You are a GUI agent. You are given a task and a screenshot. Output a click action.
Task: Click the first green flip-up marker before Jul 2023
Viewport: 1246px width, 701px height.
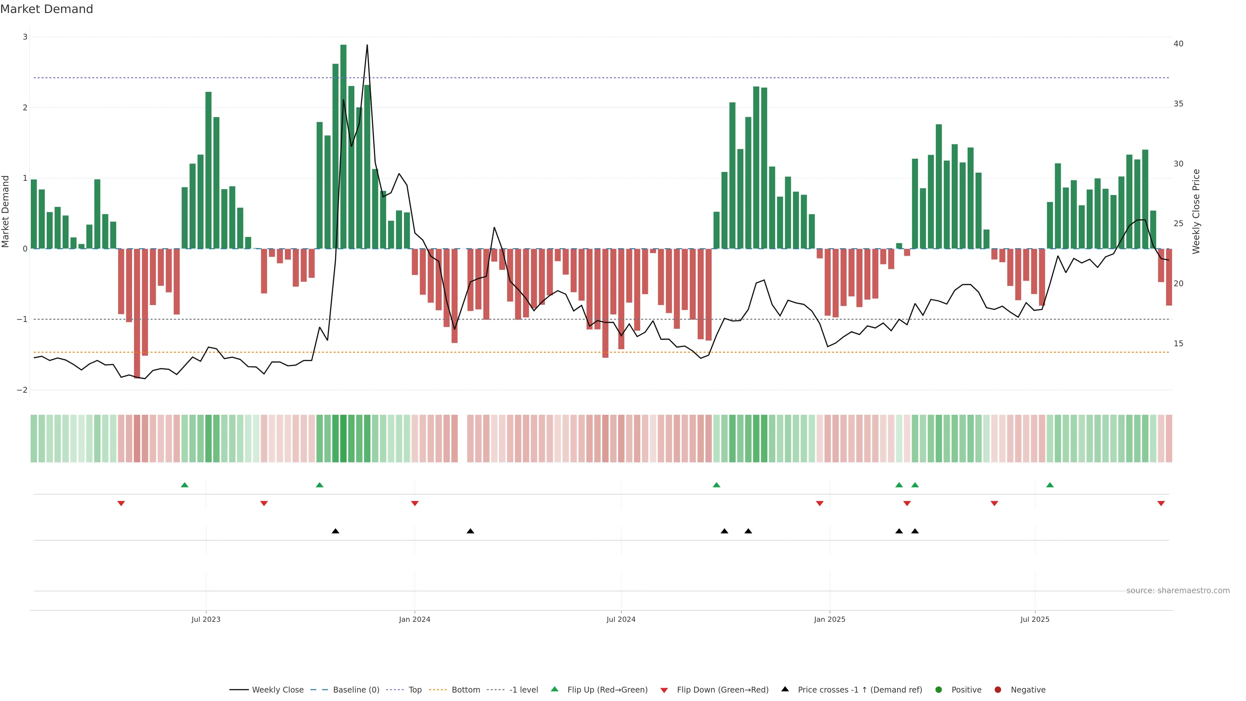pos(184,485)
